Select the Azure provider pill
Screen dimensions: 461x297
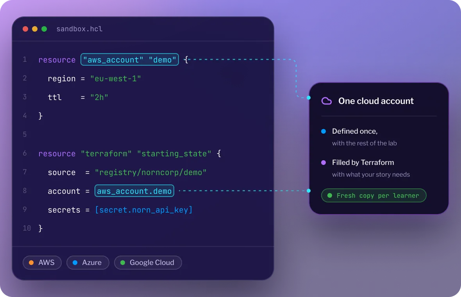pyautogui.click(x=88, y=263)
